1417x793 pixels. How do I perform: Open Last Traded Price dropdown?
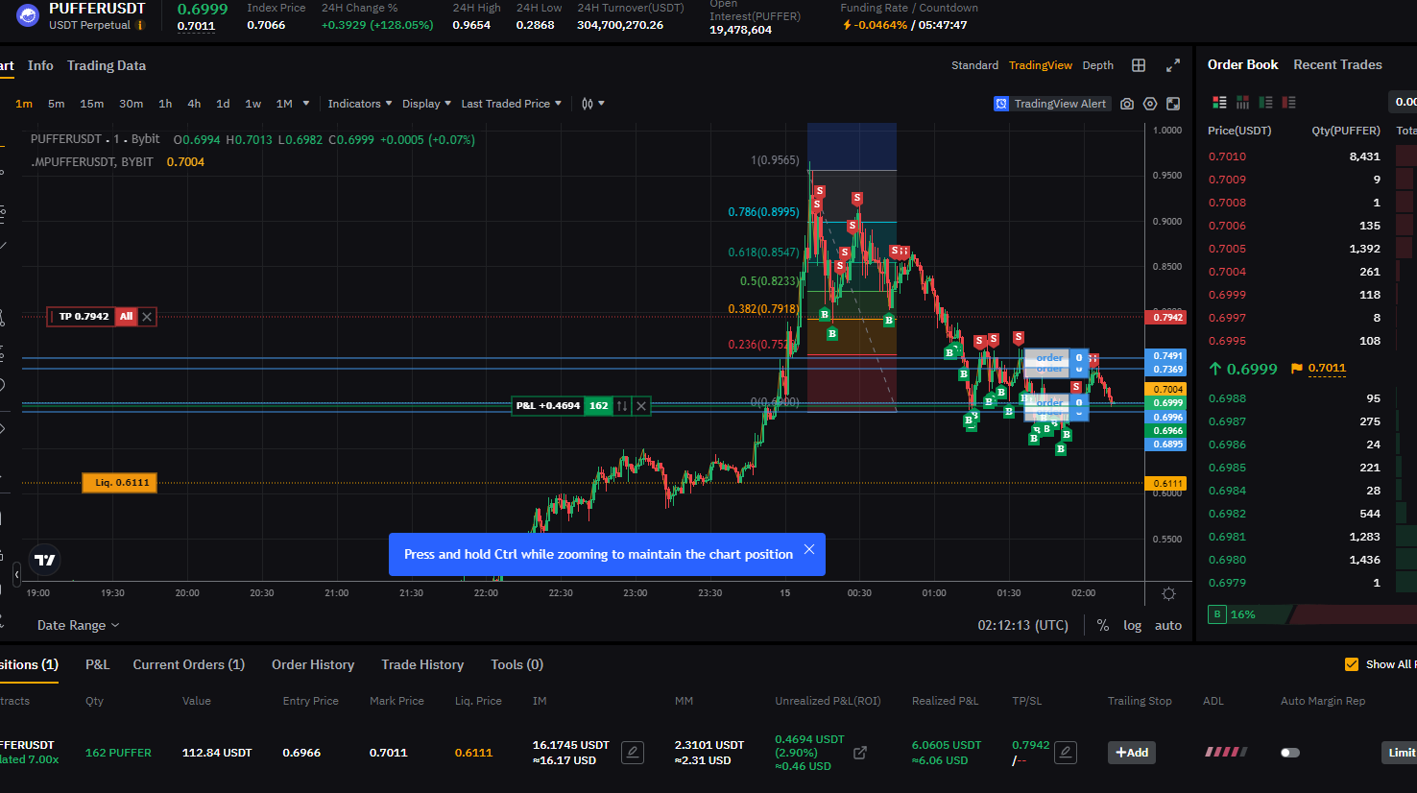coord(512,104)
